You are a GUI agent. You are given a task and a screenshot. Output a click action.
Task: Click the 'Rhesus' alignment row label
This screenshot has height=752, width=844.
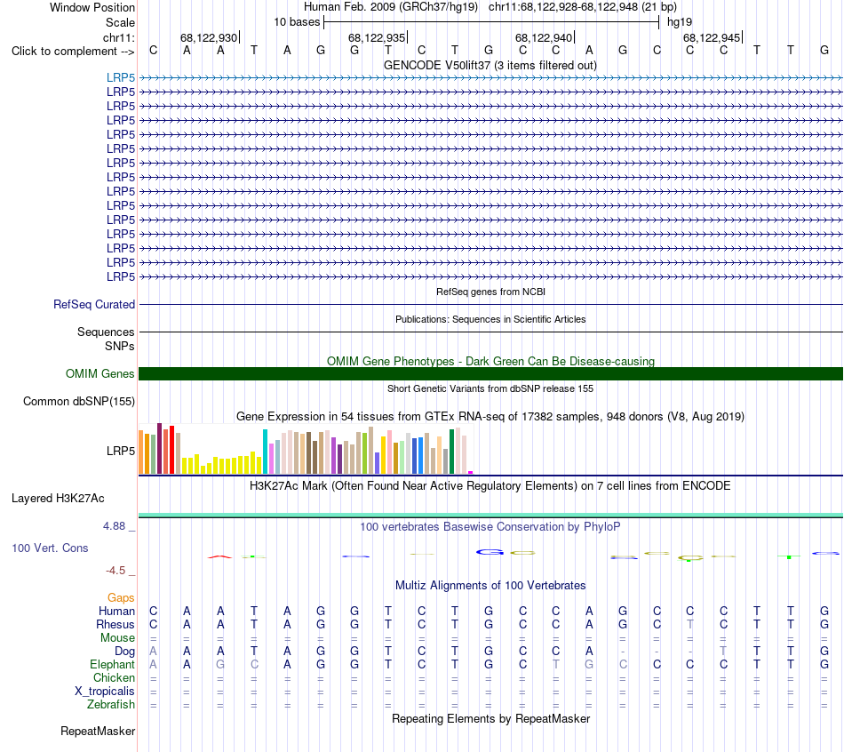115,624
